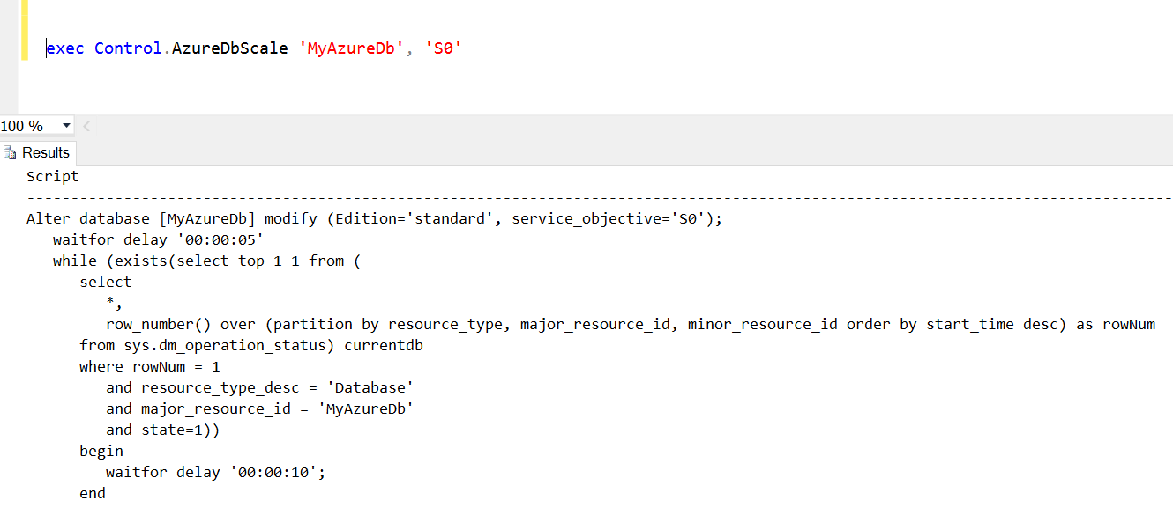Click the AzureDbScale procedure name in editor
Screen dimensions: 1173x515
click(230, 48)
